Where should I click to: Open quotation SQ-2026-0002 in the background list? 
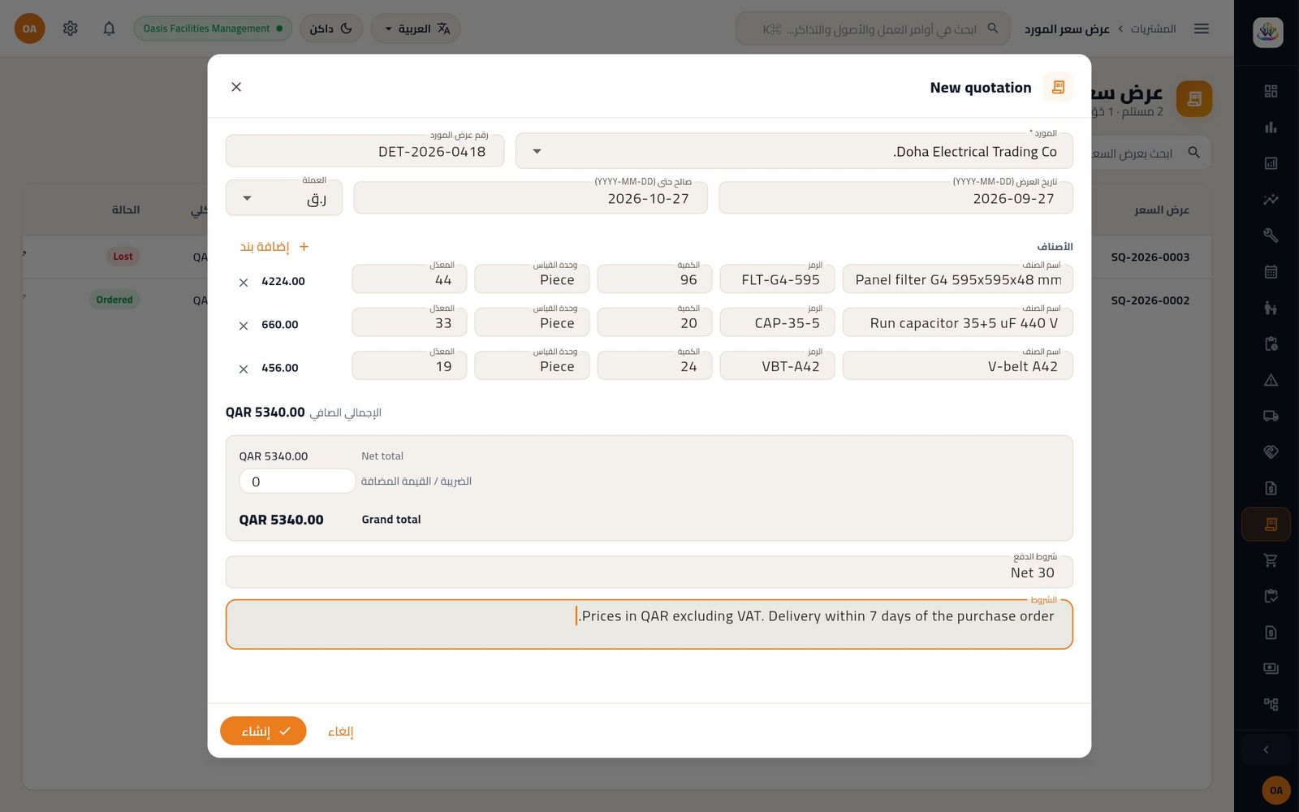1150,300
